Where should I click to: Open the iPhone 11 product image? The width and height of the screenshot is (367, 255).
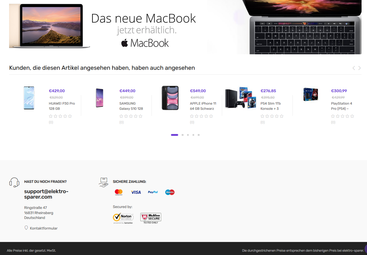pyautogui.click(x=170, y=98)
